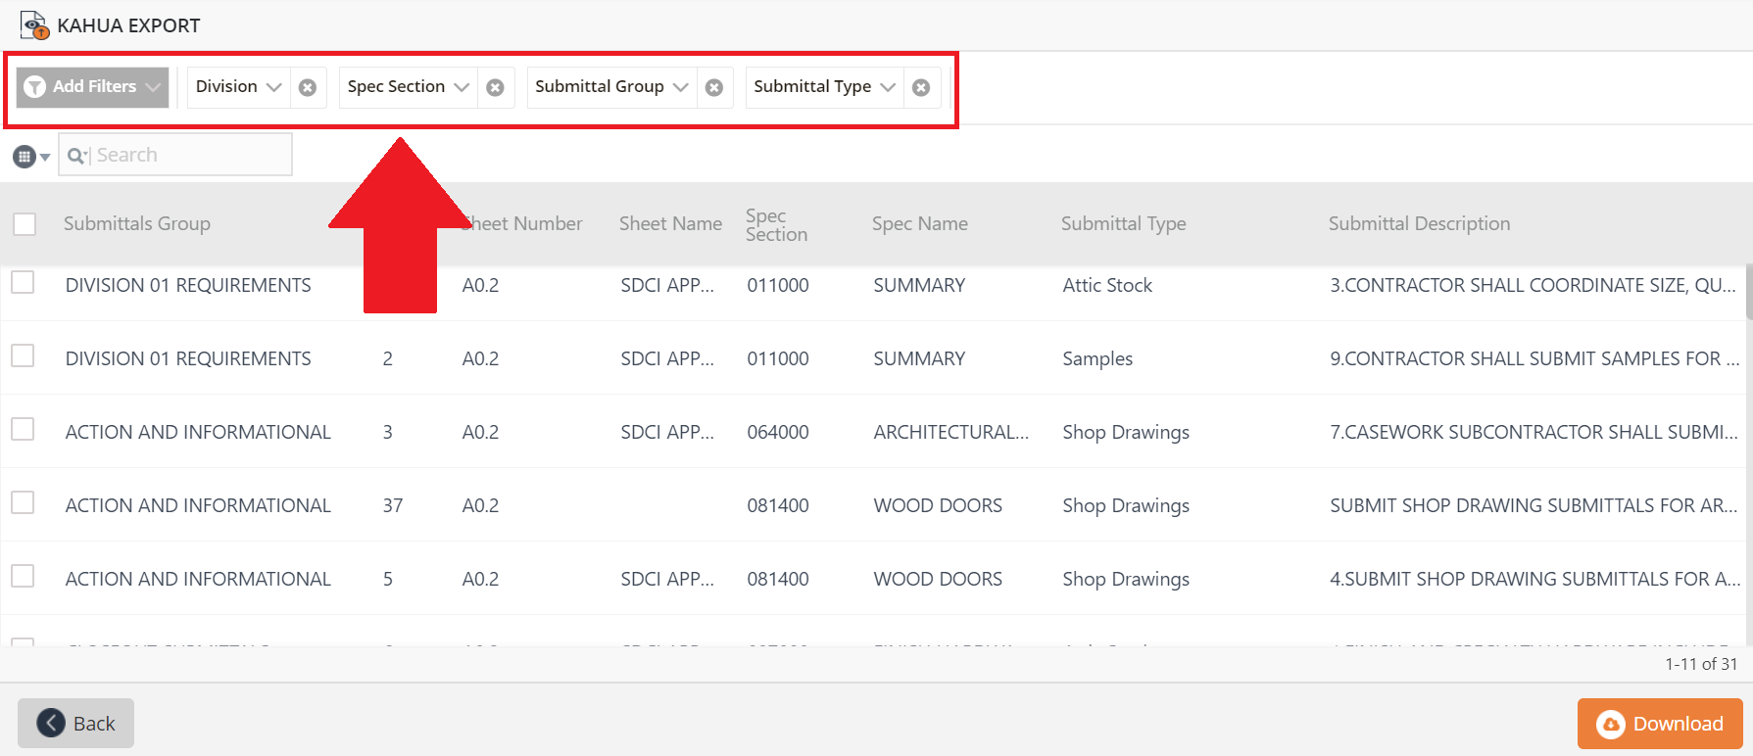Remove the Division filter
The image size is (1753, 756).
[x=308, y=87]
